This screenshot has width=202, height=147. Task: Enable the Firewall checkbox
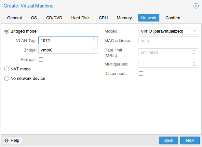[41, 59]
